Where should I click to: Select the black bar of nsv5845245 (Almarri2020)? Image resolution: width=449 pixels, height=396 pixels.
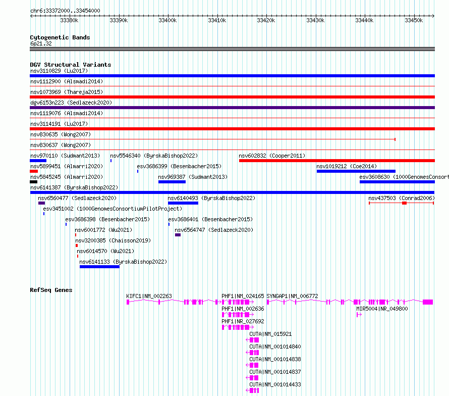click(33, 182)
